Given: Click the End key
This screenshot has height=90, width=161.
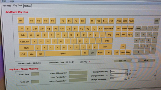Looking at the screenshot, I should 124,34.
